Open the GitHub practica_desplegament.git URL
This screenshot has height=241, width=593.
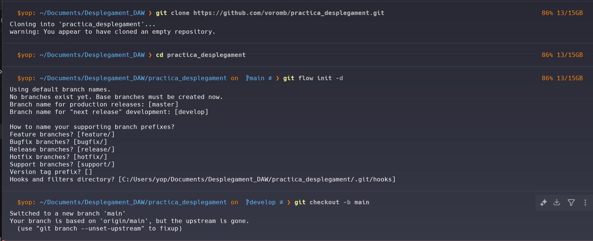click(288, 13)
